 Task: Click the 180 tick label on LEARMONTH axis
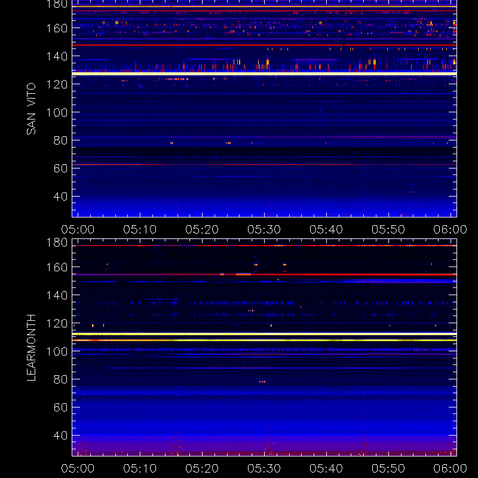coord(57,243)
